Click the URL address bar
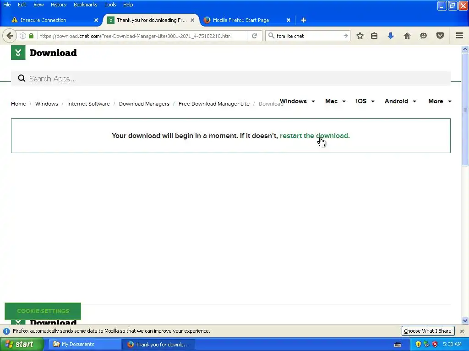 pos(142,36)
